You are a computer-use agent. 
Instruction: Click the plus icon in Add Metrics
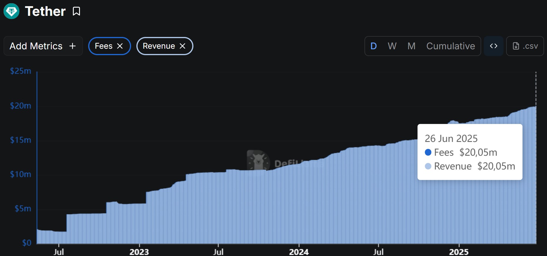coord(73,46)
